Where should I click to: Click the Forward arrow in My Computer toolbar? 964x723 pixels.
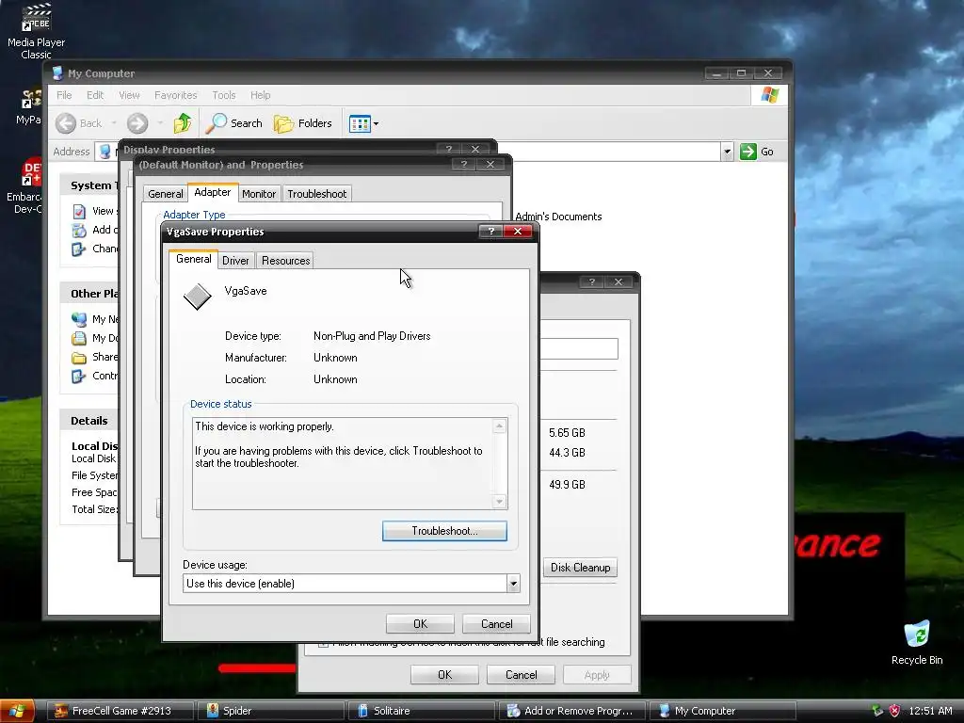pos(137,123)
